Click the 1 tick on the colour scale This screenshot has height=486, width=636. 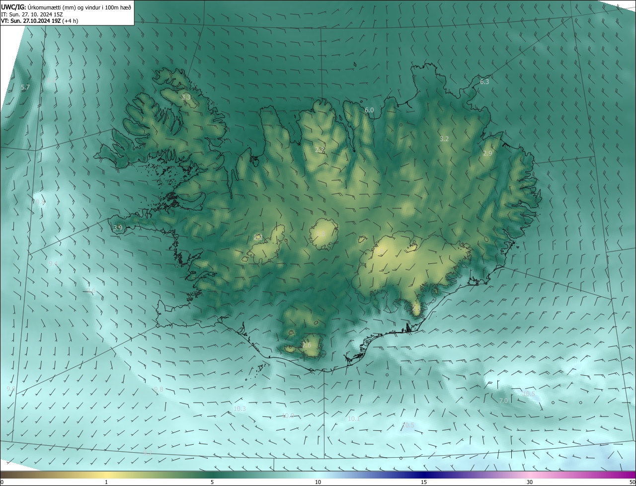[x=106, y=482]
